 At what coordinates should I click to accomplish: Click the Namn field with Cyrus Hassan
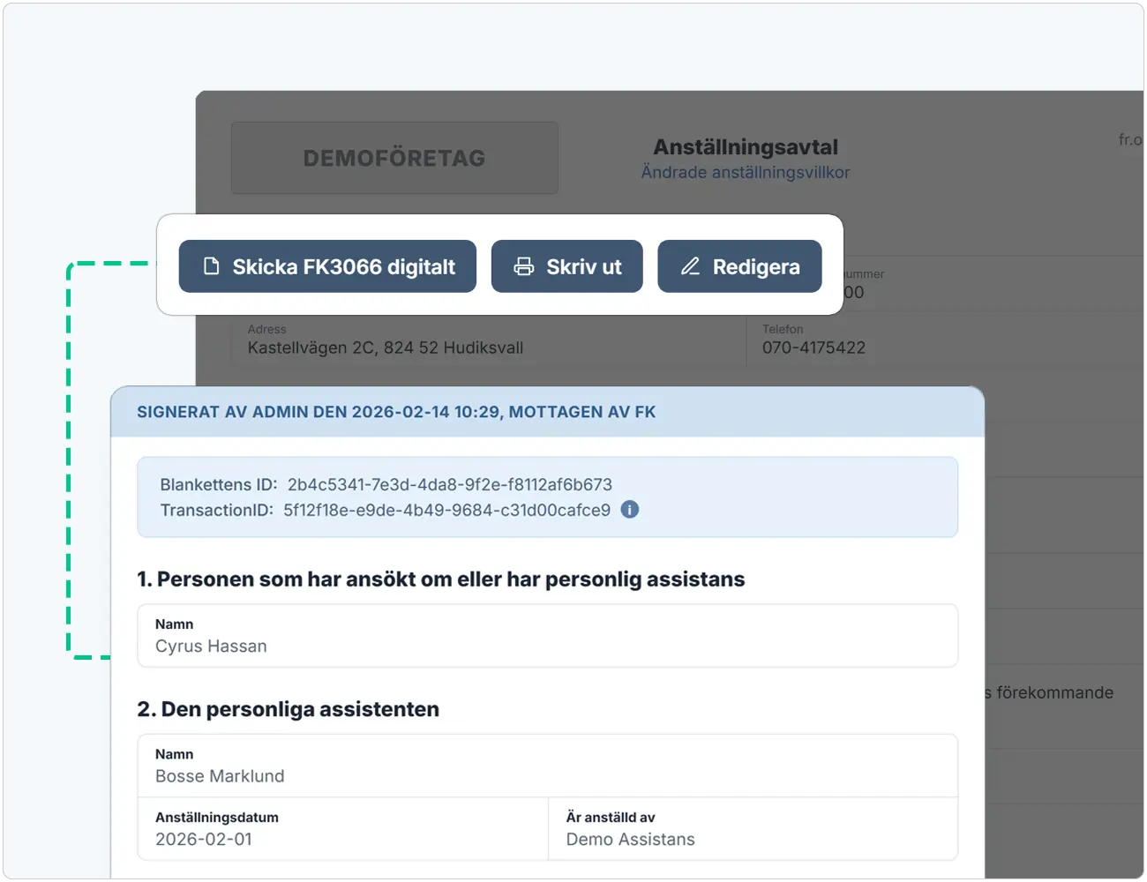(548, 636)
